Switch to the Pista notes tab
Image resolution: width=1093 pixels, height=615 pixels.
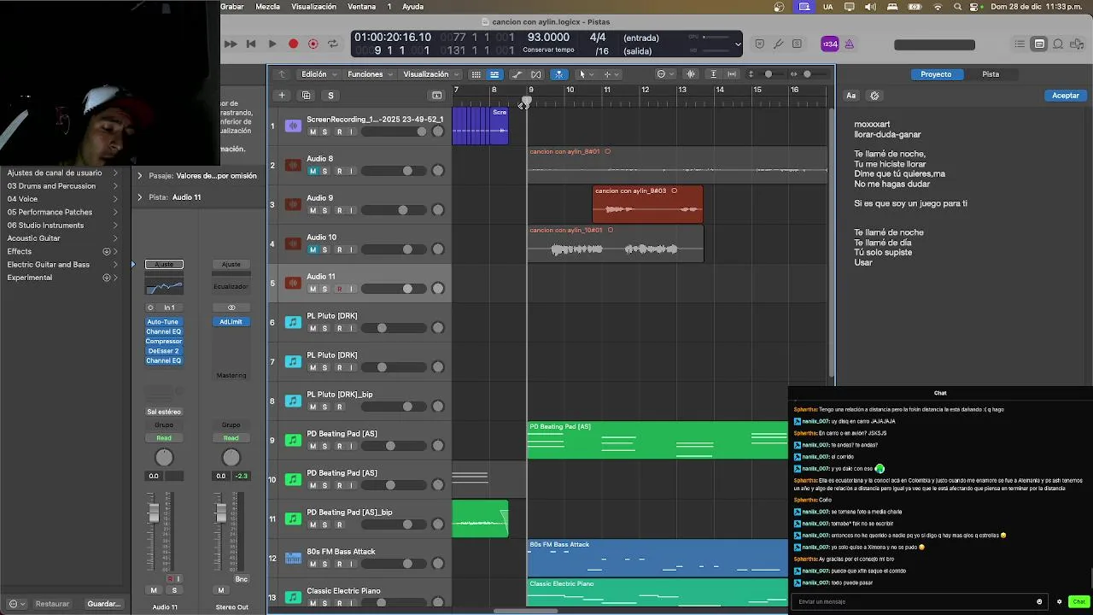991,74
